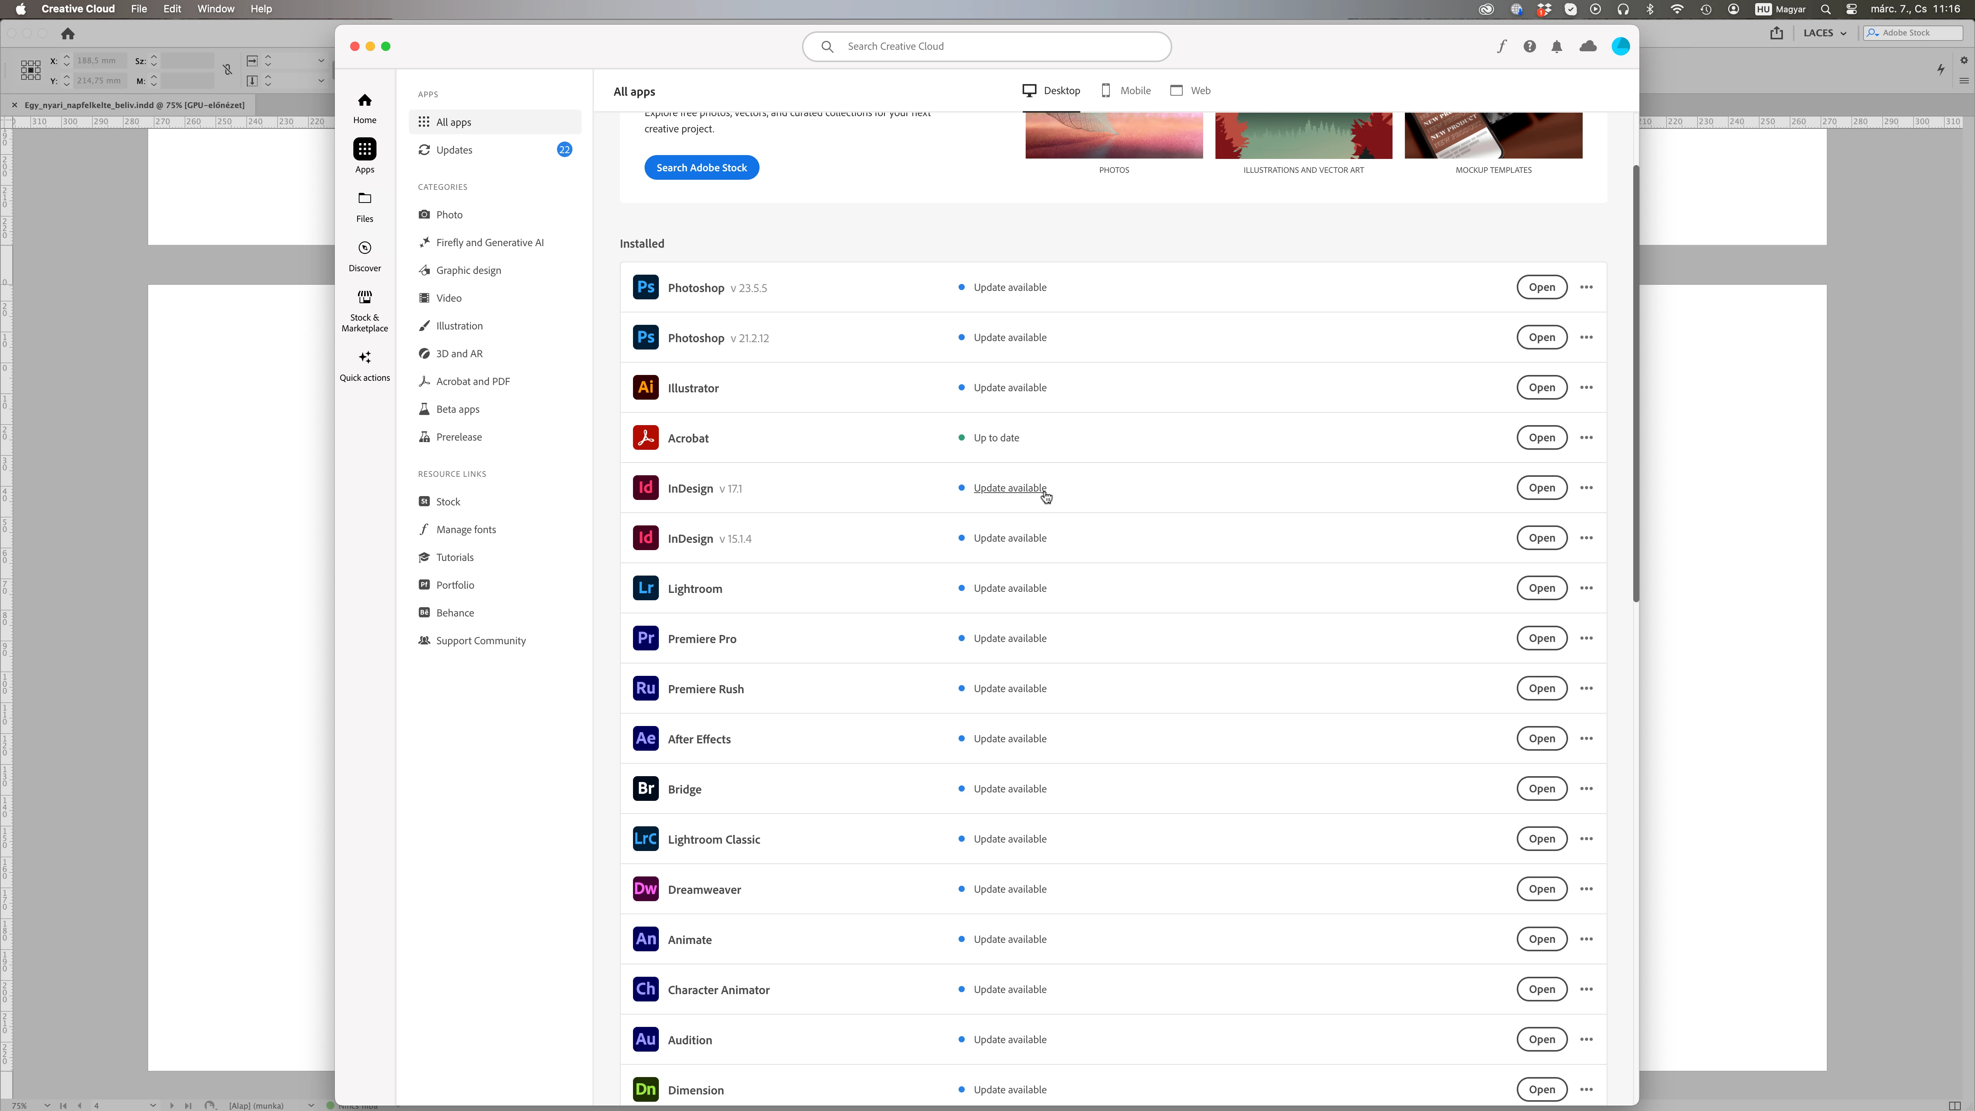Screen dimensions: 1975x1111
Task: Open Quick actions in the sidebar
Action: [364, 365]
